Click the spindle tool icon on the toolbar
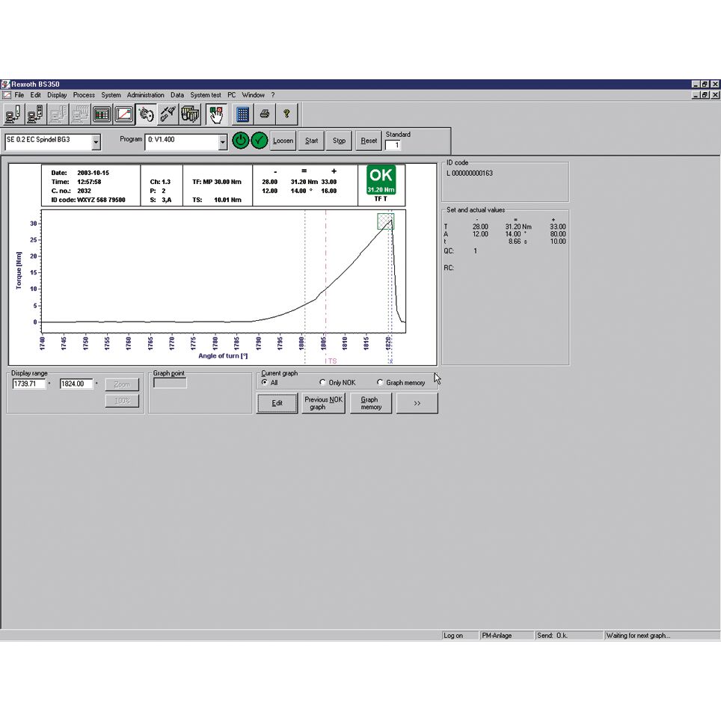The height and width of the screenshot is (721, 721). point(145,114)
